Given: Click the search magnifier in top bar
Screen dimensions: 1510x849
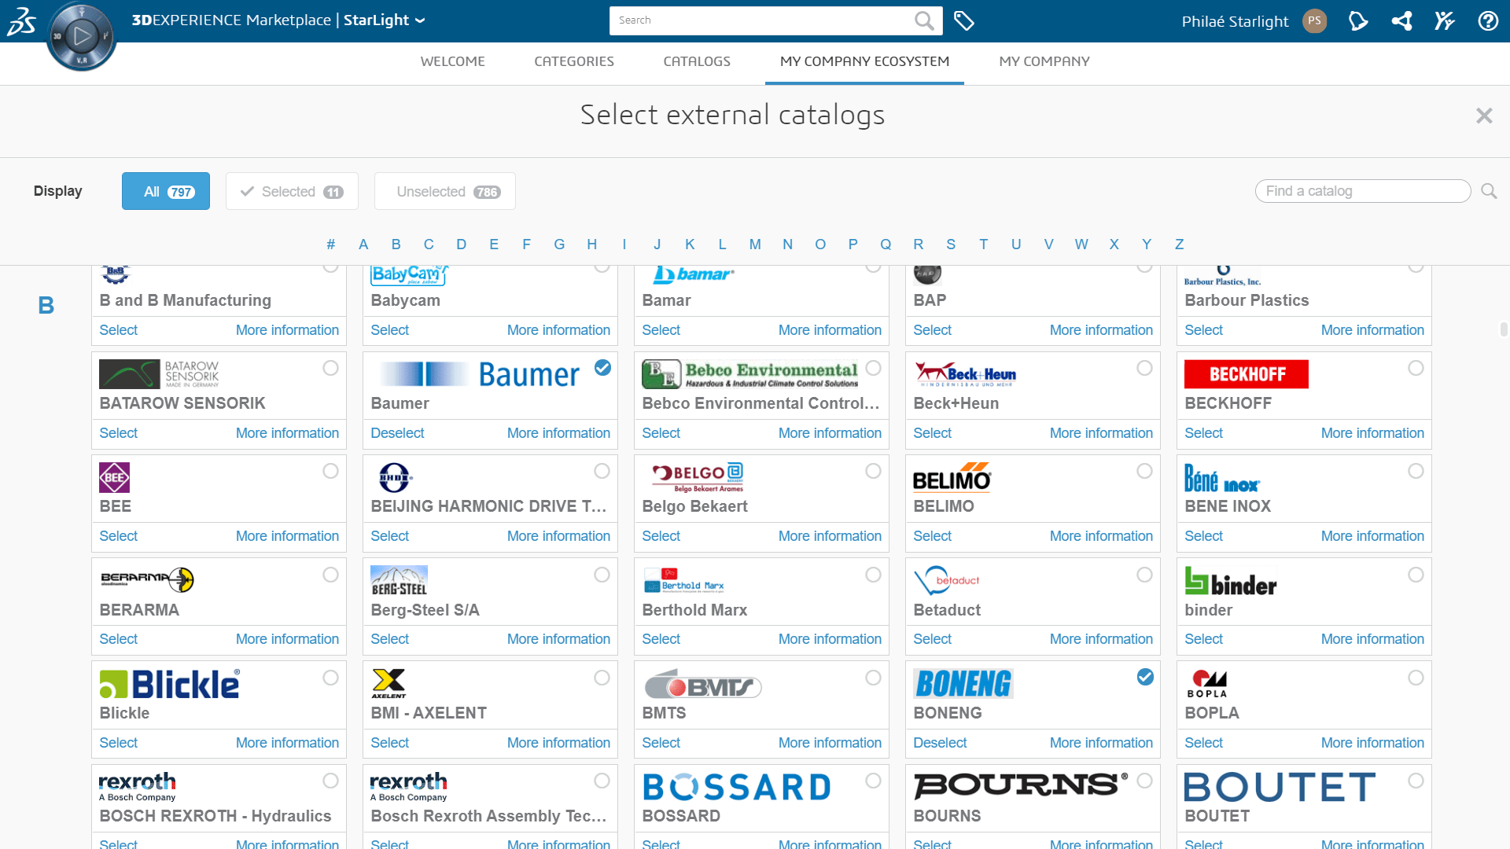Looking at the screenshot, I should tap(924, 20).
